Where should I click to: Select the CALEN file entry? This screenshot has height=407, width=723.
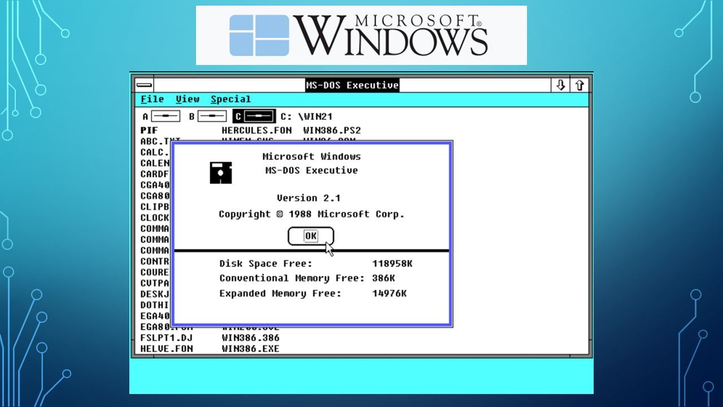point(155,163)
